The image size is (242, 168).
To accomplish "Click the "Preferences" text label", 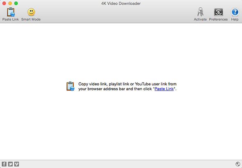I will click(218, 19).
